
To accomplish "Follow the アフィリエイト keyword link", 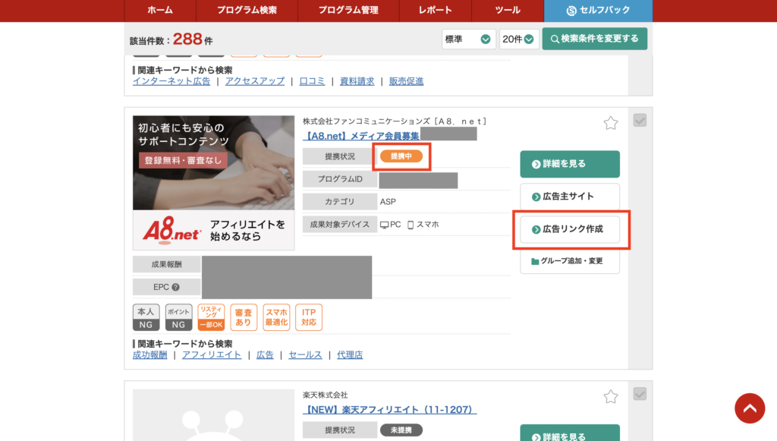I will [x=212, y=354].
